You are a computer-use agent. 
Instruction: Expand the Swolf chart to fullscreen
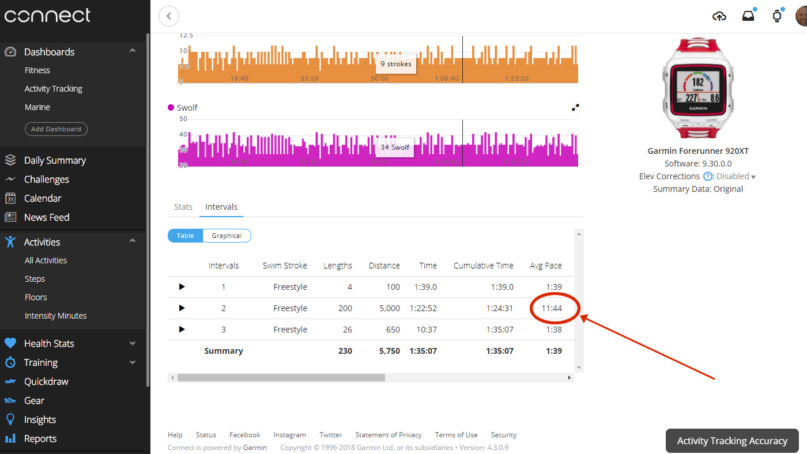(x=575, y=108)
